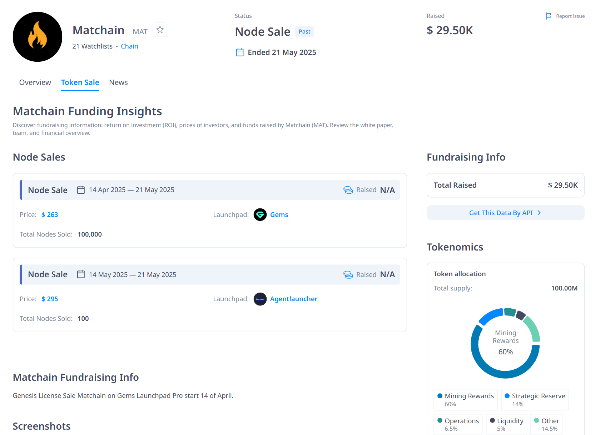Click the Report issue link

pos(570,16)
